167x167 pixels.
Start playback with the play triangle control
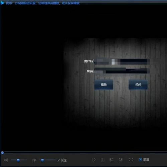click(94, 160)
